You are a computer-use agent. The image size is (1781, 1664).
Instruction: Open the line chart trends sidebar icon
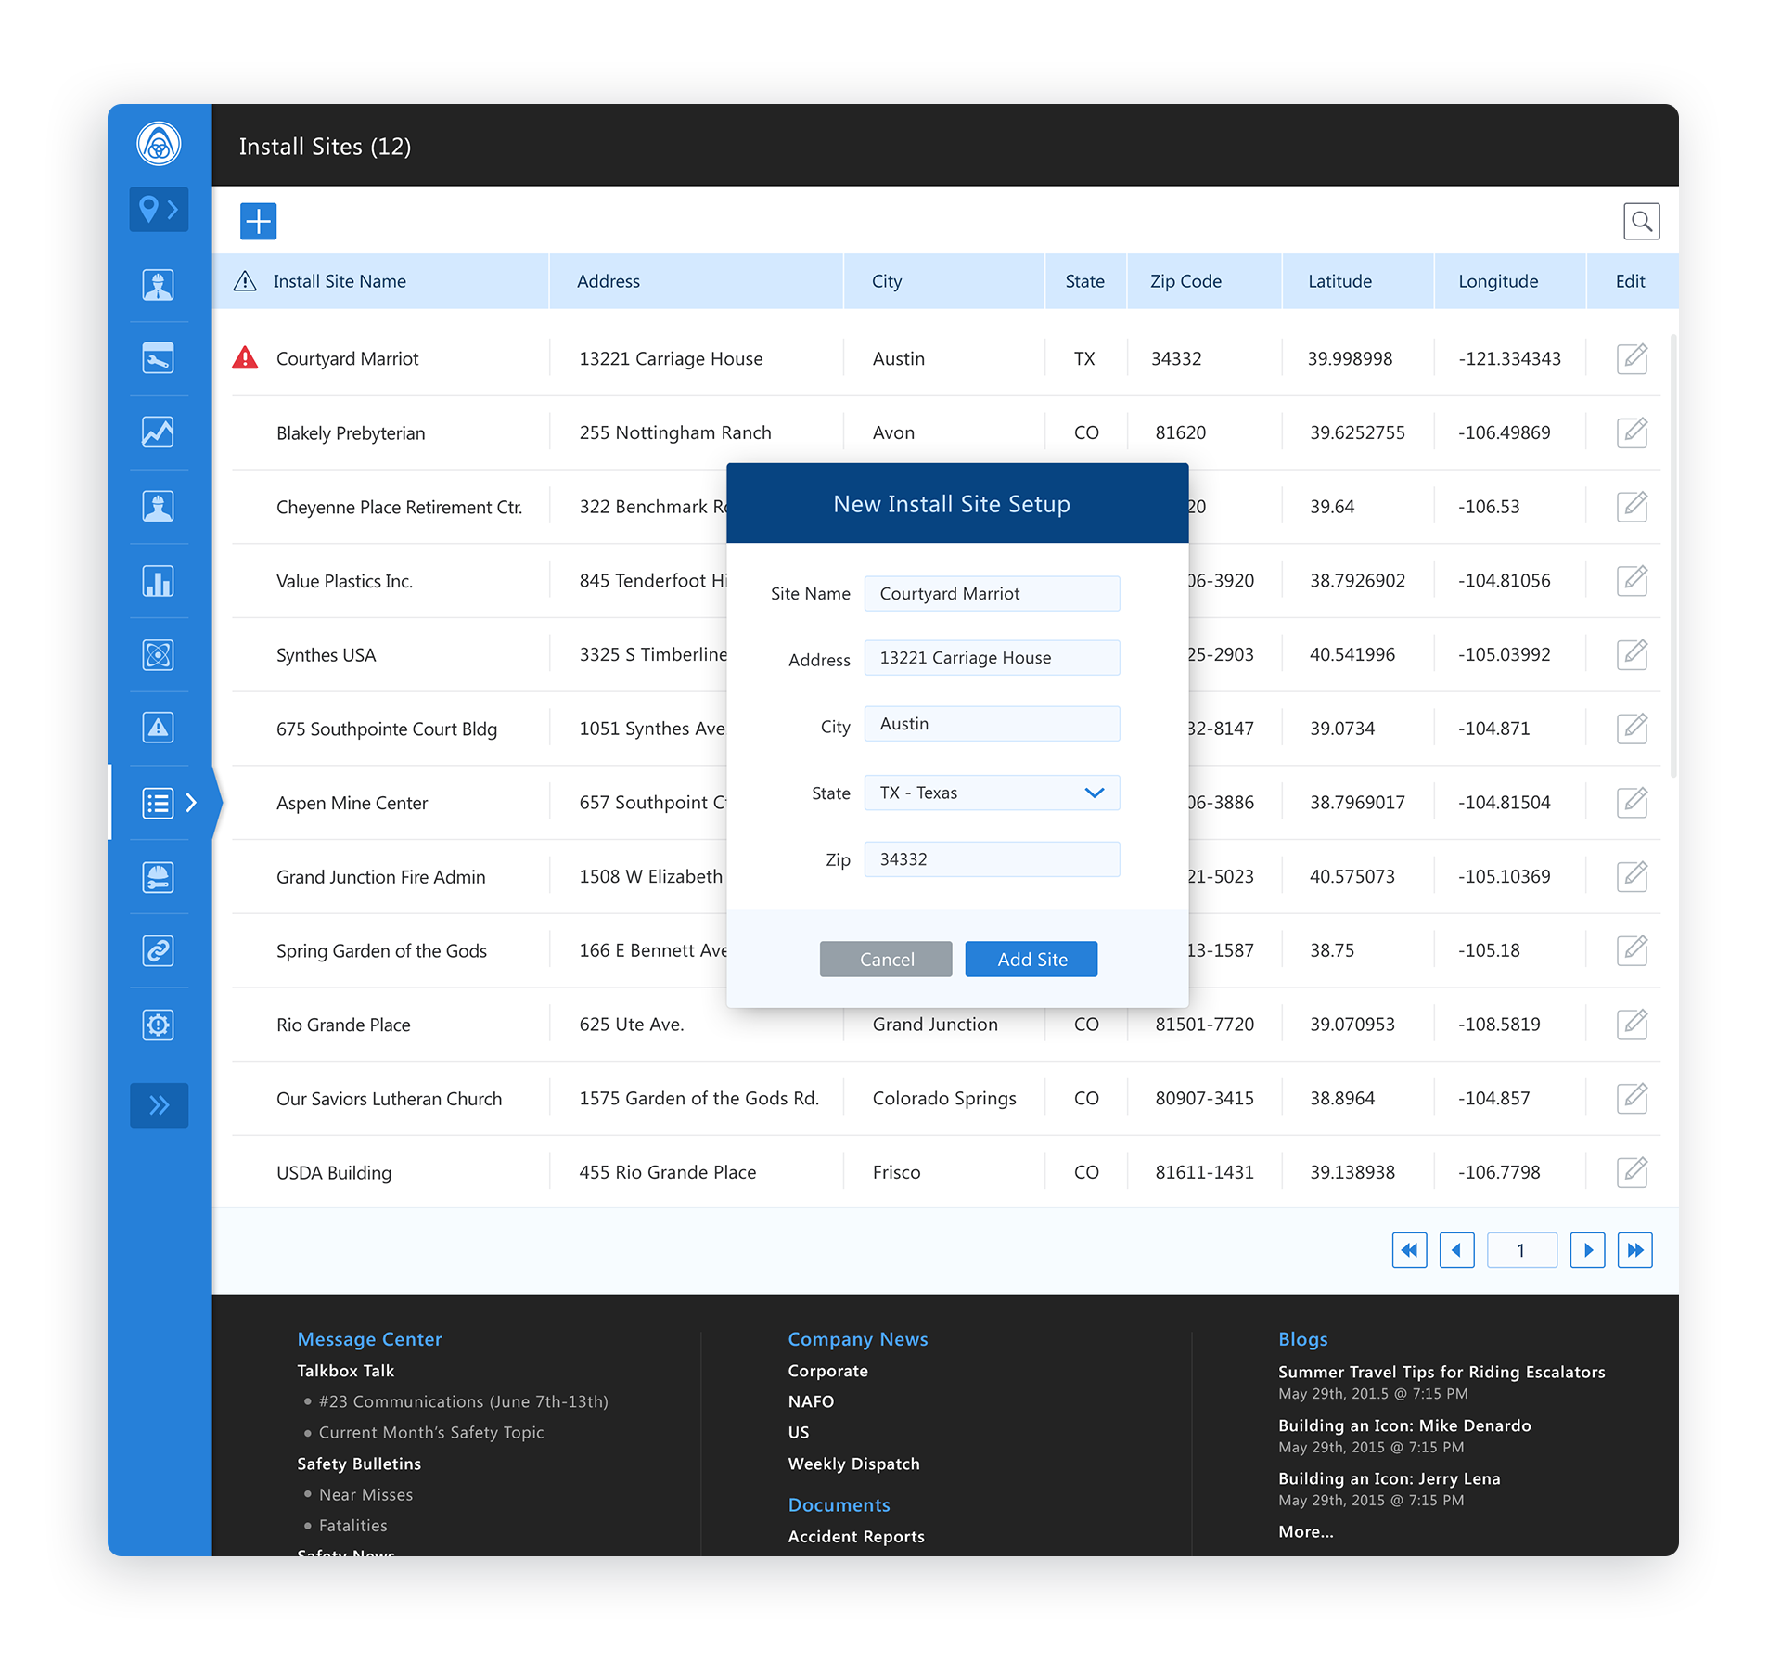159,432
